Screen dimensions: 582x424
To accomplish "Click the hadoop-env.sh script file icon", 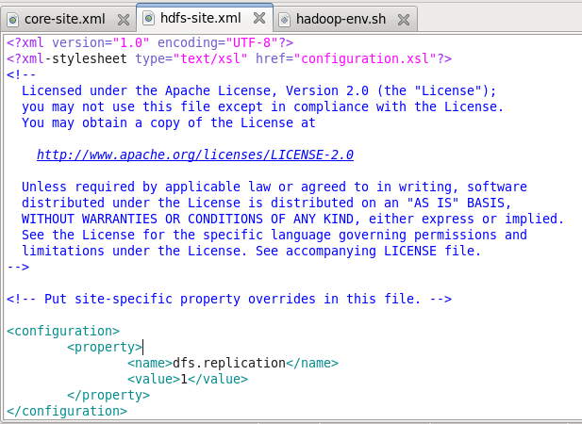I will [284, 19].
